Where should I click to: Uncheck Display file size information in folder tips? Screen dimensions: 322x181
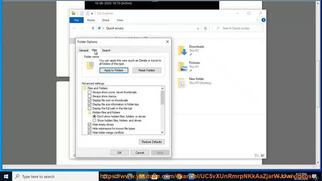[90, 104]
